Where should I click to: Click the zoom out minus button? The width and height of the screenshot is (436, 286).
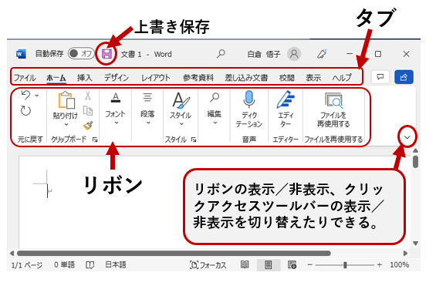coord(310,265)
